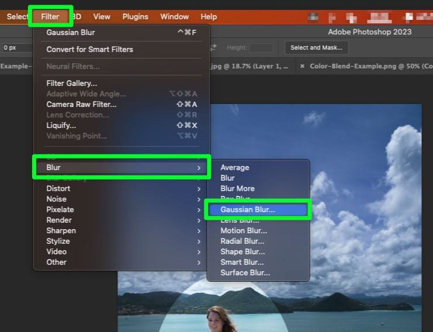
Task: Click the Height input field
Action: pos(261,47)
